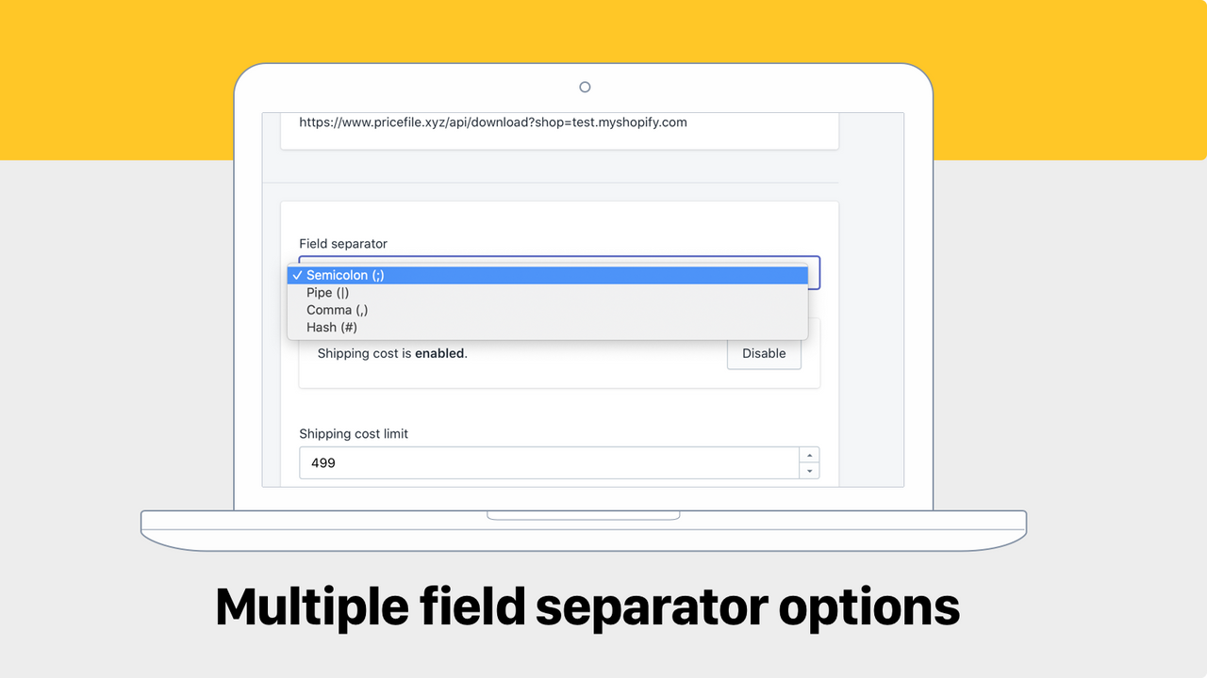
Task: Pick "Hash (#)" from the separator list
Action: pyautogui.click(x=332, y=327)
